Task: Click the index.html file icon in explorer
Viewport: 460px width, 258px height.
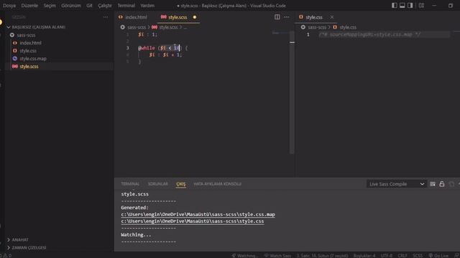Action: (14, 43)
